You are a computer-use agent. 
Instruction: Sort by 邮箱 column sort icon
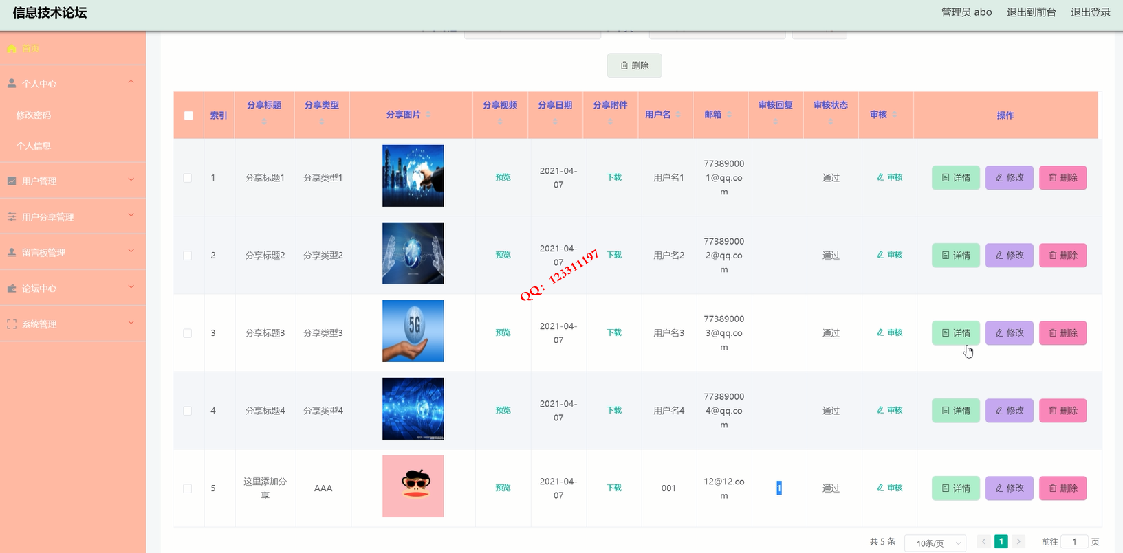(729, 115)
